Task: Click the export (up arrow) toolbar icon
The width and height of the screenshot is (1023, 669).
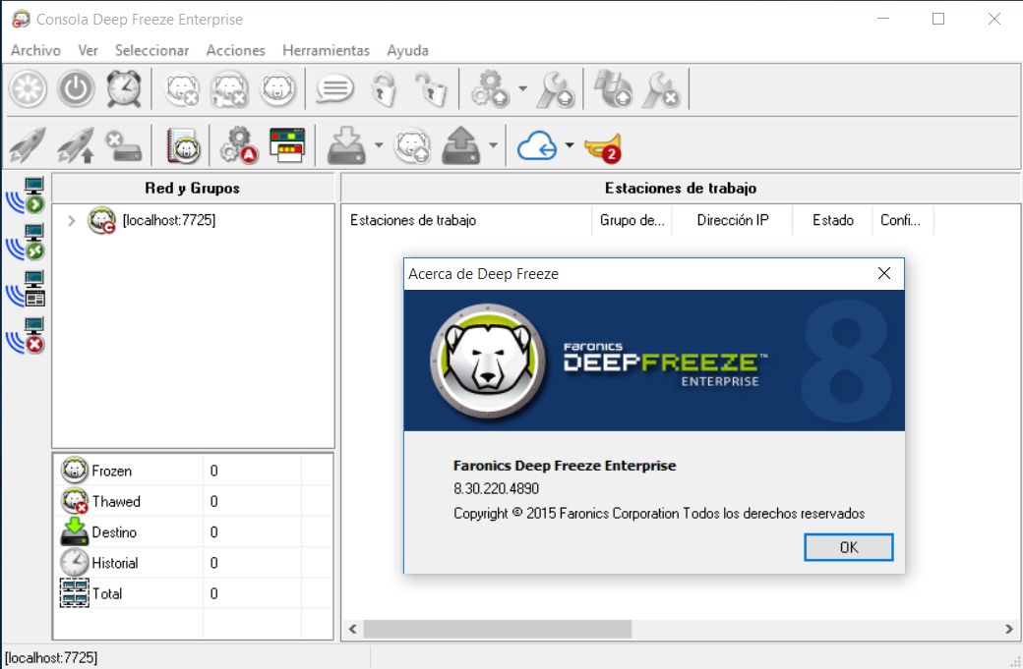Action: tap(460, 145)
